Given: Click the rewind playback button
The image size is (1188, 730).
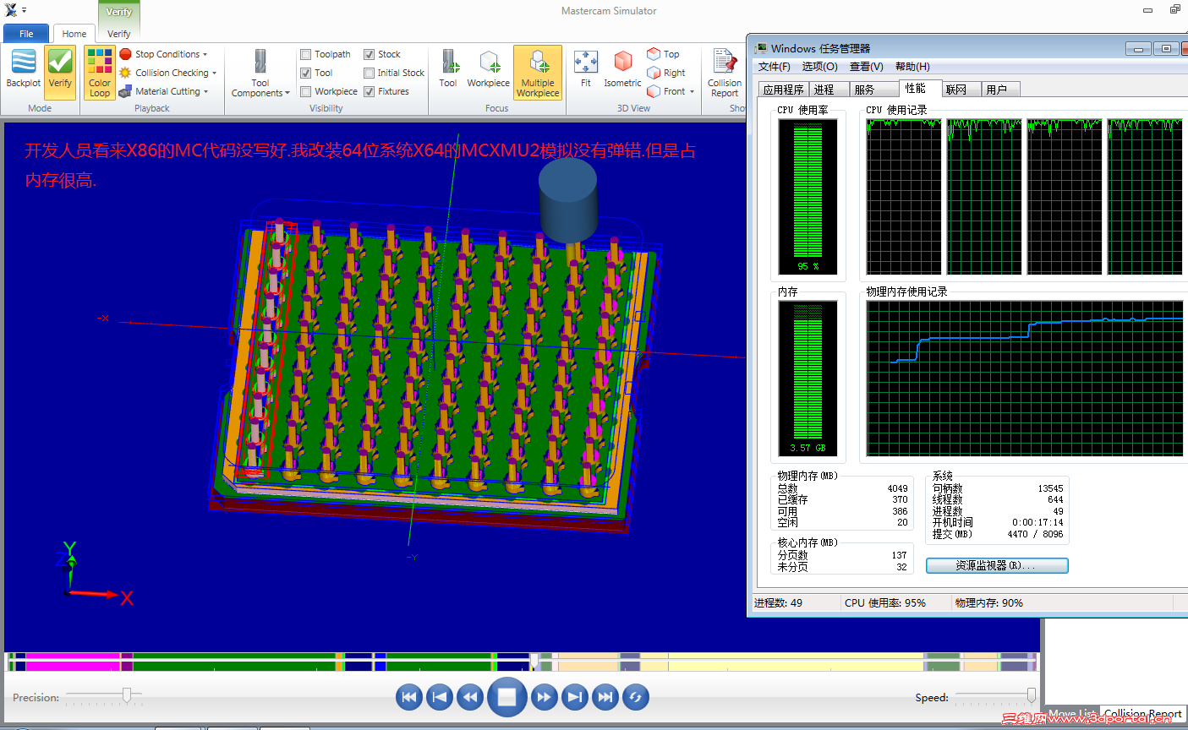Looking at the screenshot, I should tap(470, 697).
